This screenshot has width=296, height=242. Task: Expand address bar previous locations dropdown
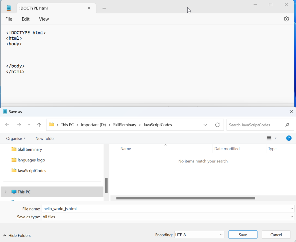[x=205, y=125]
